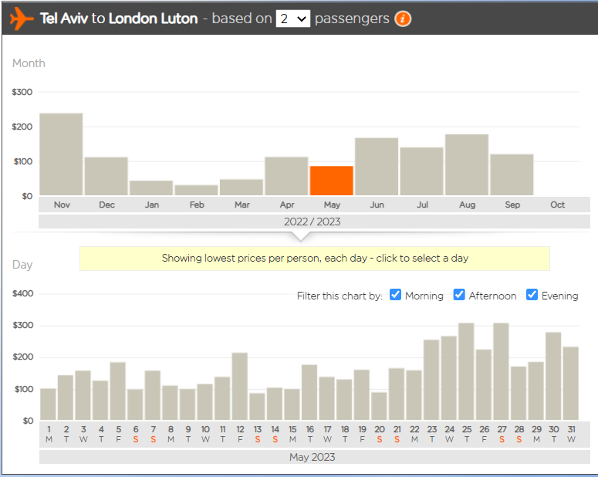Screen dimensions: 598x477
Task: Toggle the Afternoon filter checkbox
Action: 459,295
